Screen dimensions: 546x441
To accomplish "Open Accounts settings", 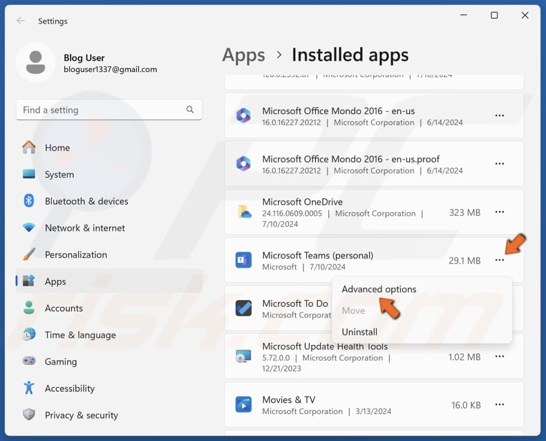I will tap(109, 308).
